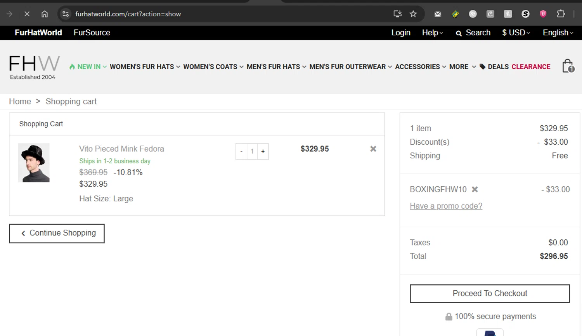This screenshot has height=336, width=582.
Task: Open the USD currency dropdown
Action: point(516,33)
